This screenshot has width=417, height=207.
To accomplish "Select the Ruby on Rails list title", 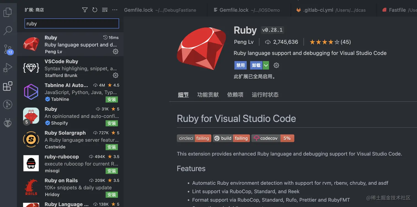I will (61, 180).
